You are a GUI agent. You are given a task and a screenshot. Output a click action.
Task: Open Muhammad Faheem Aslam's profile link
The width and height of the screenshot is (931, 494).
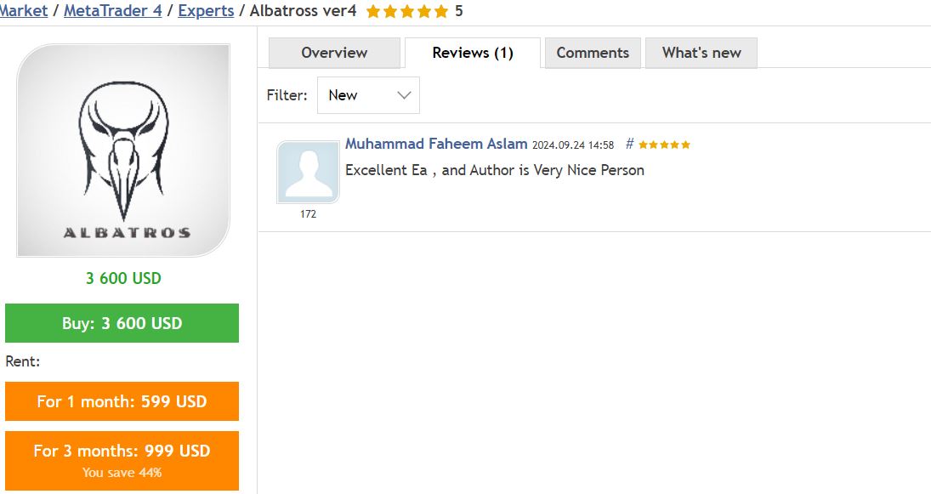pyautogui.click(x=436, y=144)
